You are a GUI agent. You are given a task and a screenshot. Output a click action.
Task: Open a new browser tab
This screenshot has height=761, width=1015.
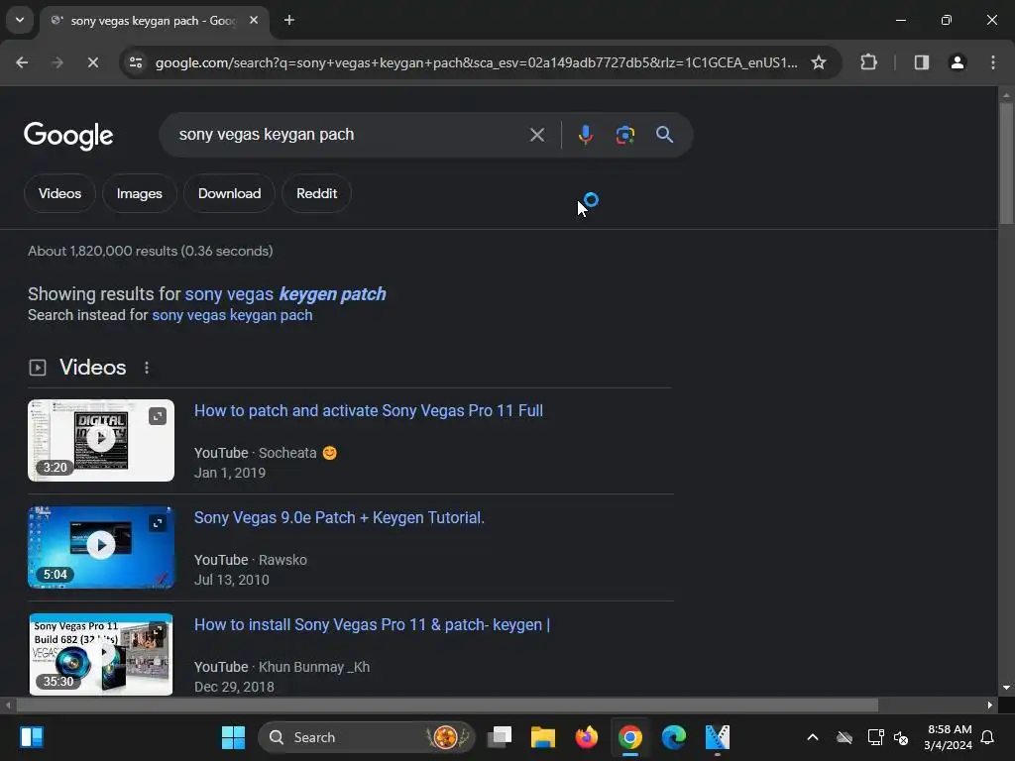(x=289, y=20)
